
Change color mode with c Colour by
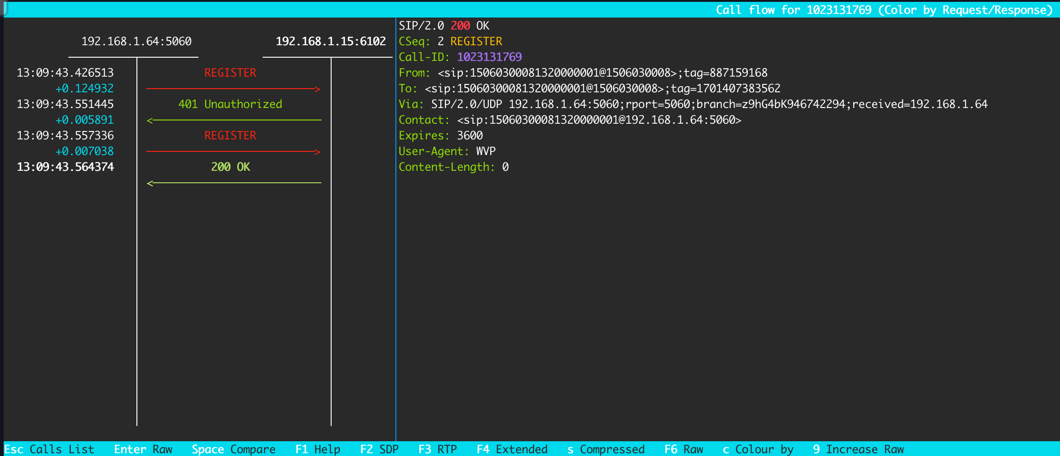pyautogui.click(x=758, y=449)
